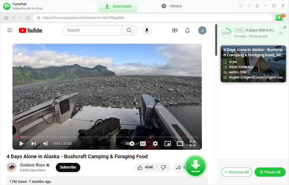This screenshot has width=289, height=185.
Task: Enter full screen video mode
Action: coord(192,143)
